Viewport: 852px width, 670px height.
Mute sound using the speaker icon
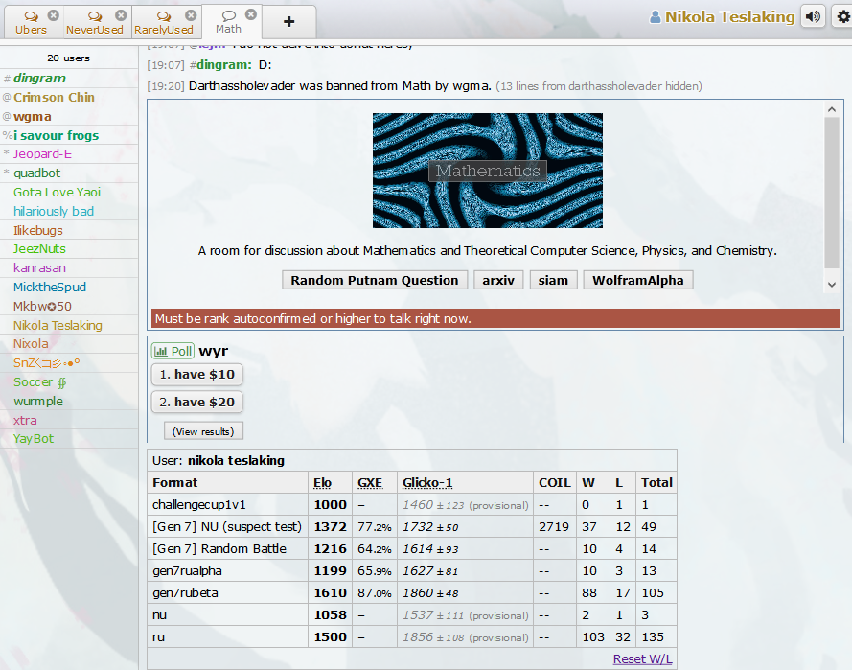click(x=814, y=16)
